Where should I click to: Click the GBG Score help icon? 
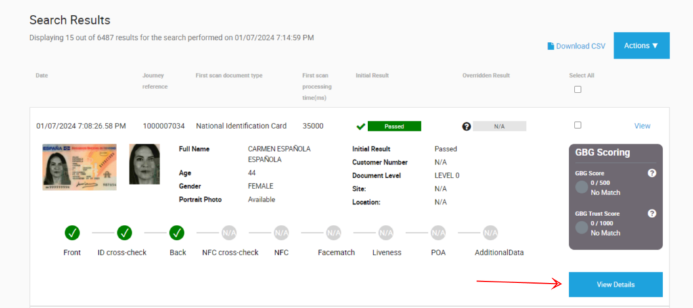[x=652, y=173]
